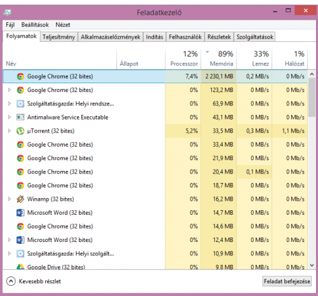This screenshot has width=318, height=296.
Task: Sort by the Lemez column header
Action: (254, 59)
